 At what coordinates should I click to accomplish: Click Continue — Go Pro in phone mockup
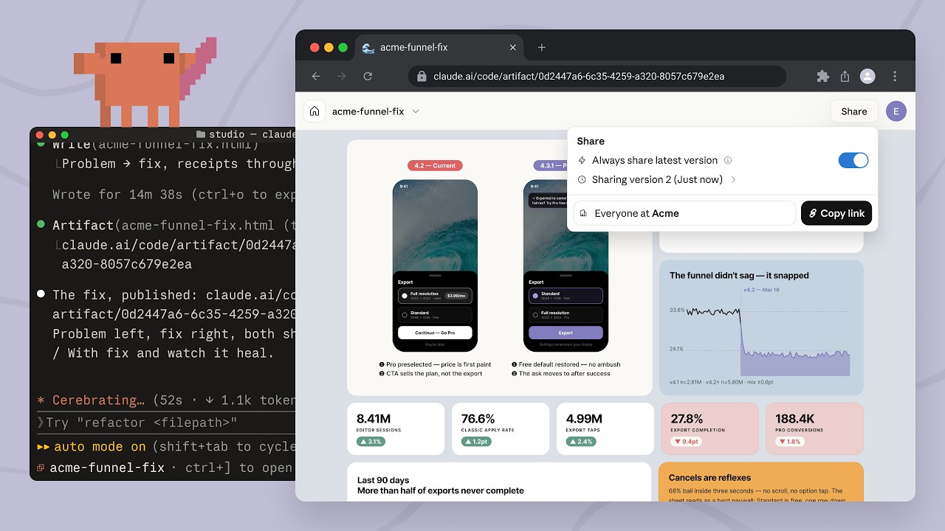[435, 333]
